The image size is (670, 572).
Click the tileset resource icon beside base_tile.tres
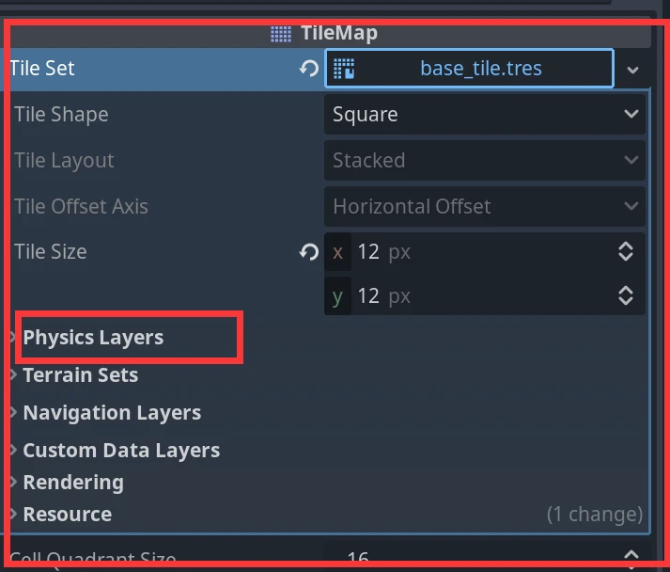click(x=344, y=69)
